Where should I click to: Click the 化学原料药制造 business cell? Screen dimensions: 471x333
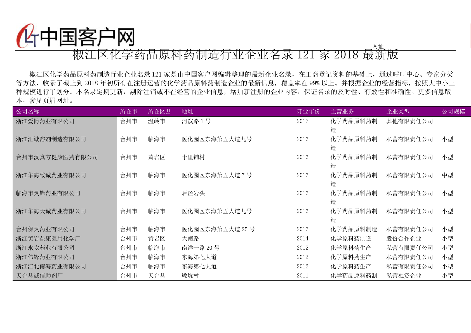pos(351,238)
